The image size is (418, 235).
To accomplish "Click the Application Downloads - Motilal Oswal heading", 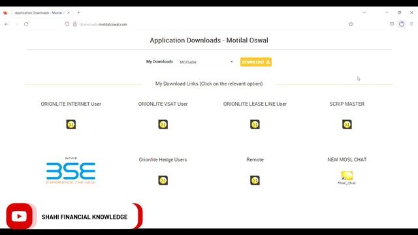I will [209, 40].
